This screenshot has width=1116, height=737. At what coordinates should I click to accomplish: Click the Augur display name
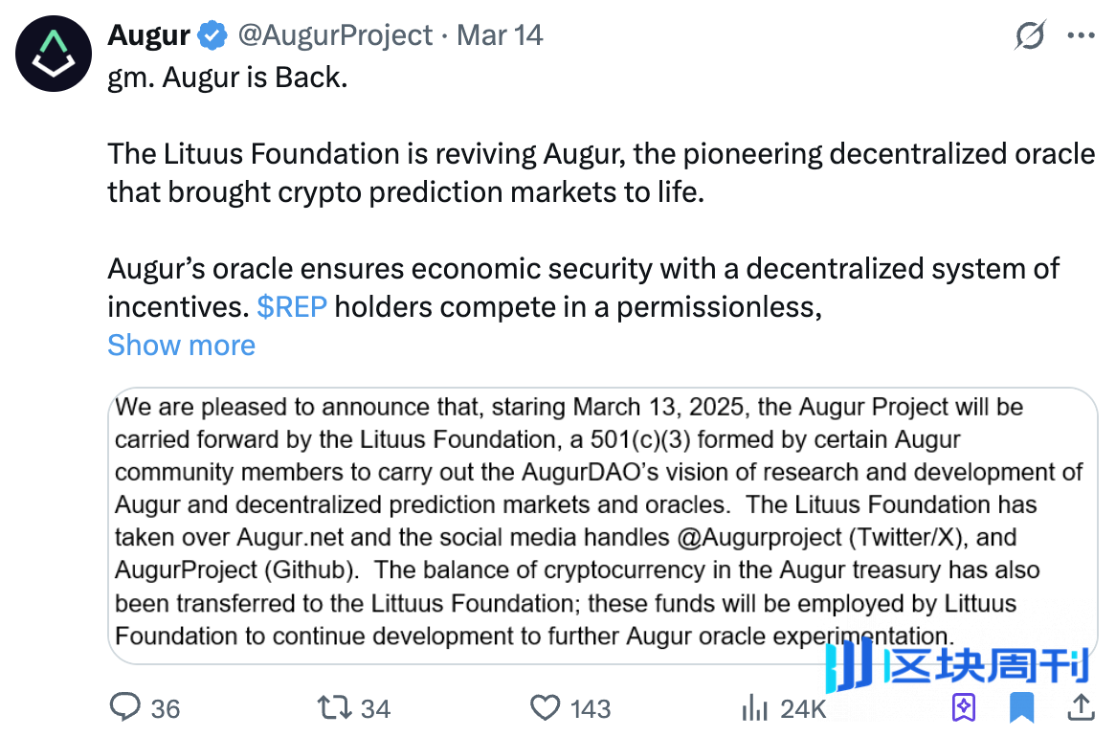click(148, 36)
